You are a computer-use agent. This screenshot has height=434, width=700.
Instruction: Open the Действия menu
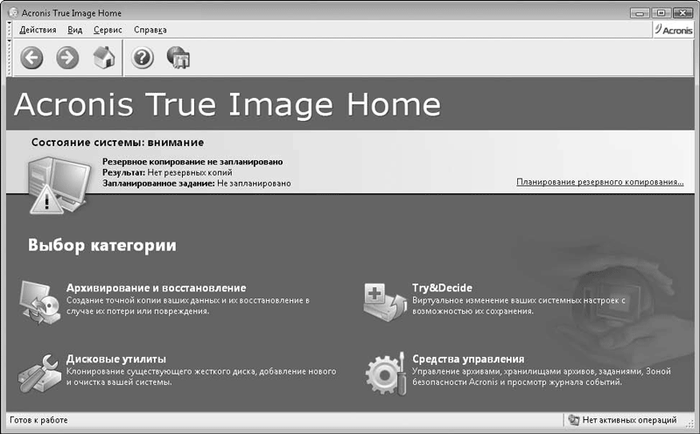coord(38,30)
